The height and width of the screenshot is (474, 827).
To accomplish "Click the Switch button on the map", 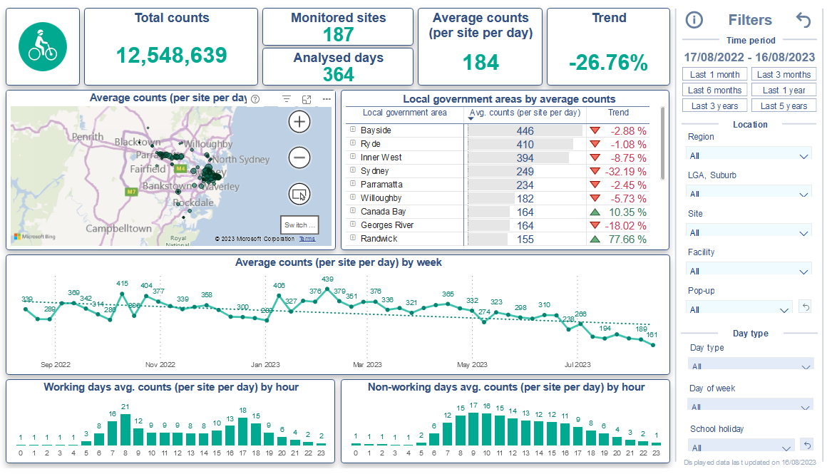I will 299,225.
